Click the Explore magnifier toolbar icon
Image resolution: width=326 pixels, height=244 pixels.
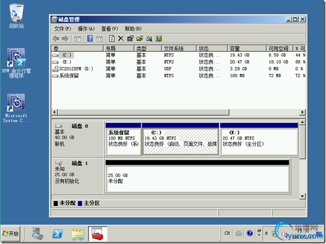[x=149, y=39]
